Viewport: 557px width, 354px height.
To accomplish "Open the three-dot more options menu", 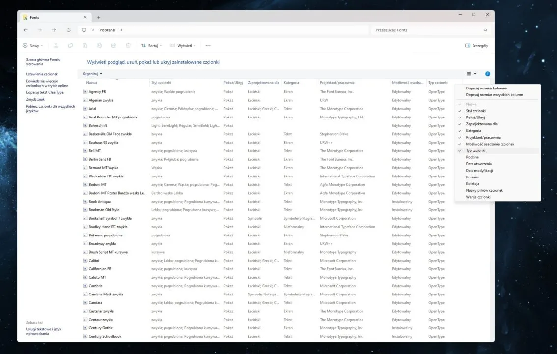I will (x=208, y=46).
